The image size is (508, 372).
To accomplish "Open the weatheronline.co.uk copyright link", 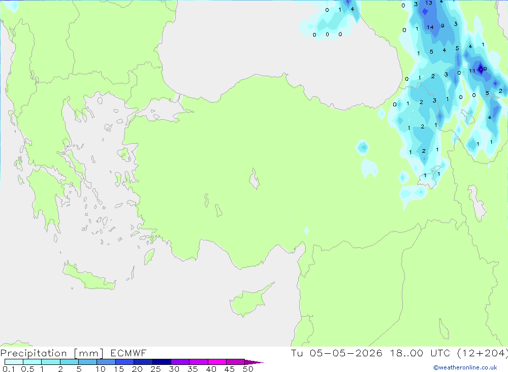I will pyautogui.click(x=465, y=367).
